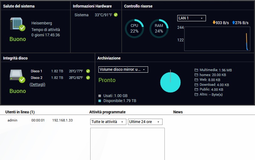Click Disco 2 green status check icon

[x=88, y=78]
